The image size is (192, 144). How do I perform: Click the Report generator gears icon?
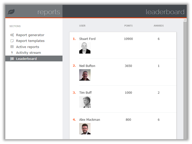[12, 35]
